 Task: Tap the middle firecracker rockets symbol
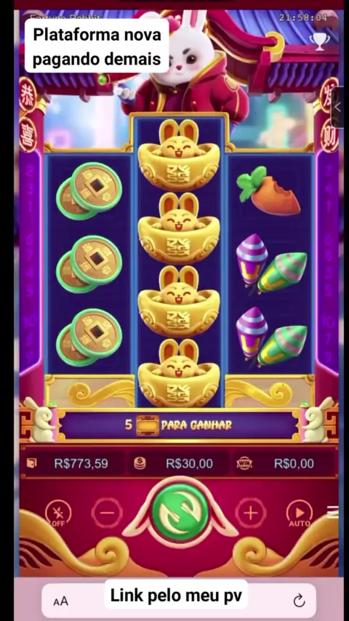point(271,264)
